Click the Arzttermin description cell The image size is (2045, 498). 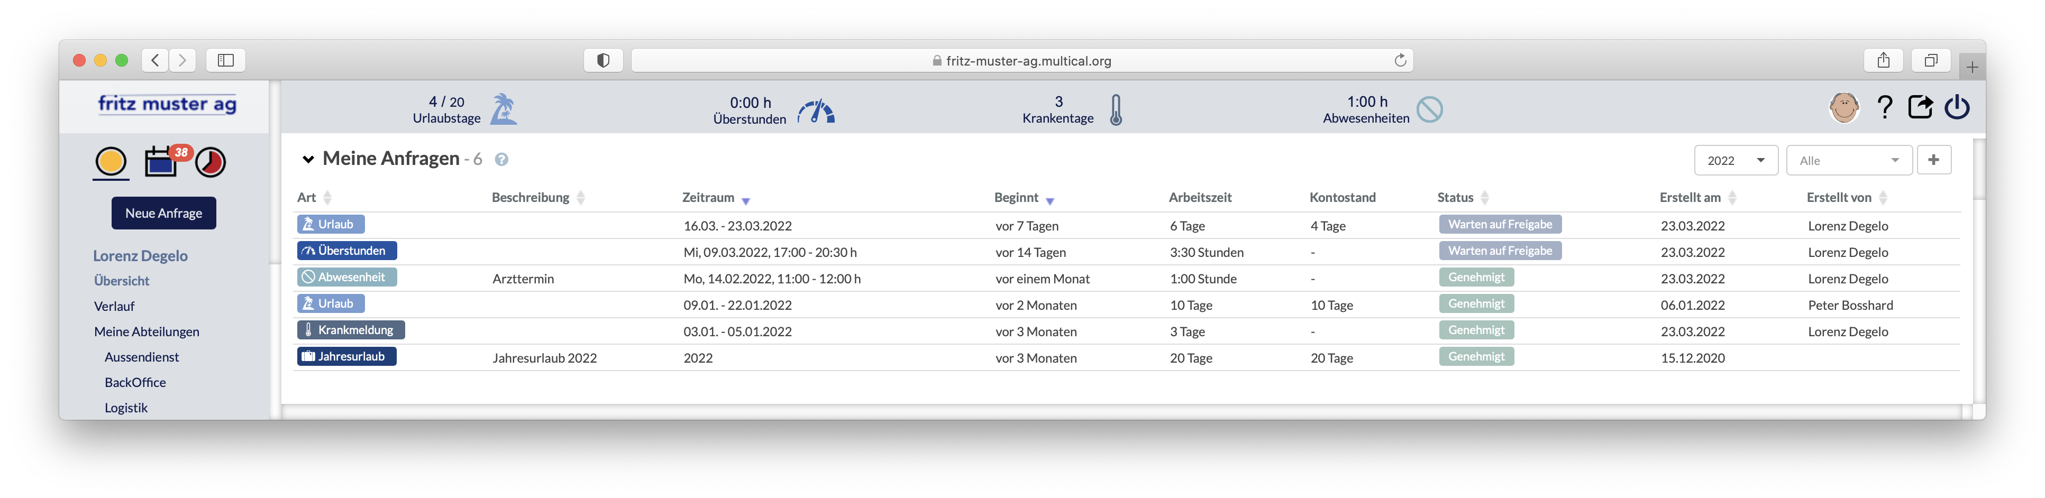pyautogui.click(x=523, y=279)
